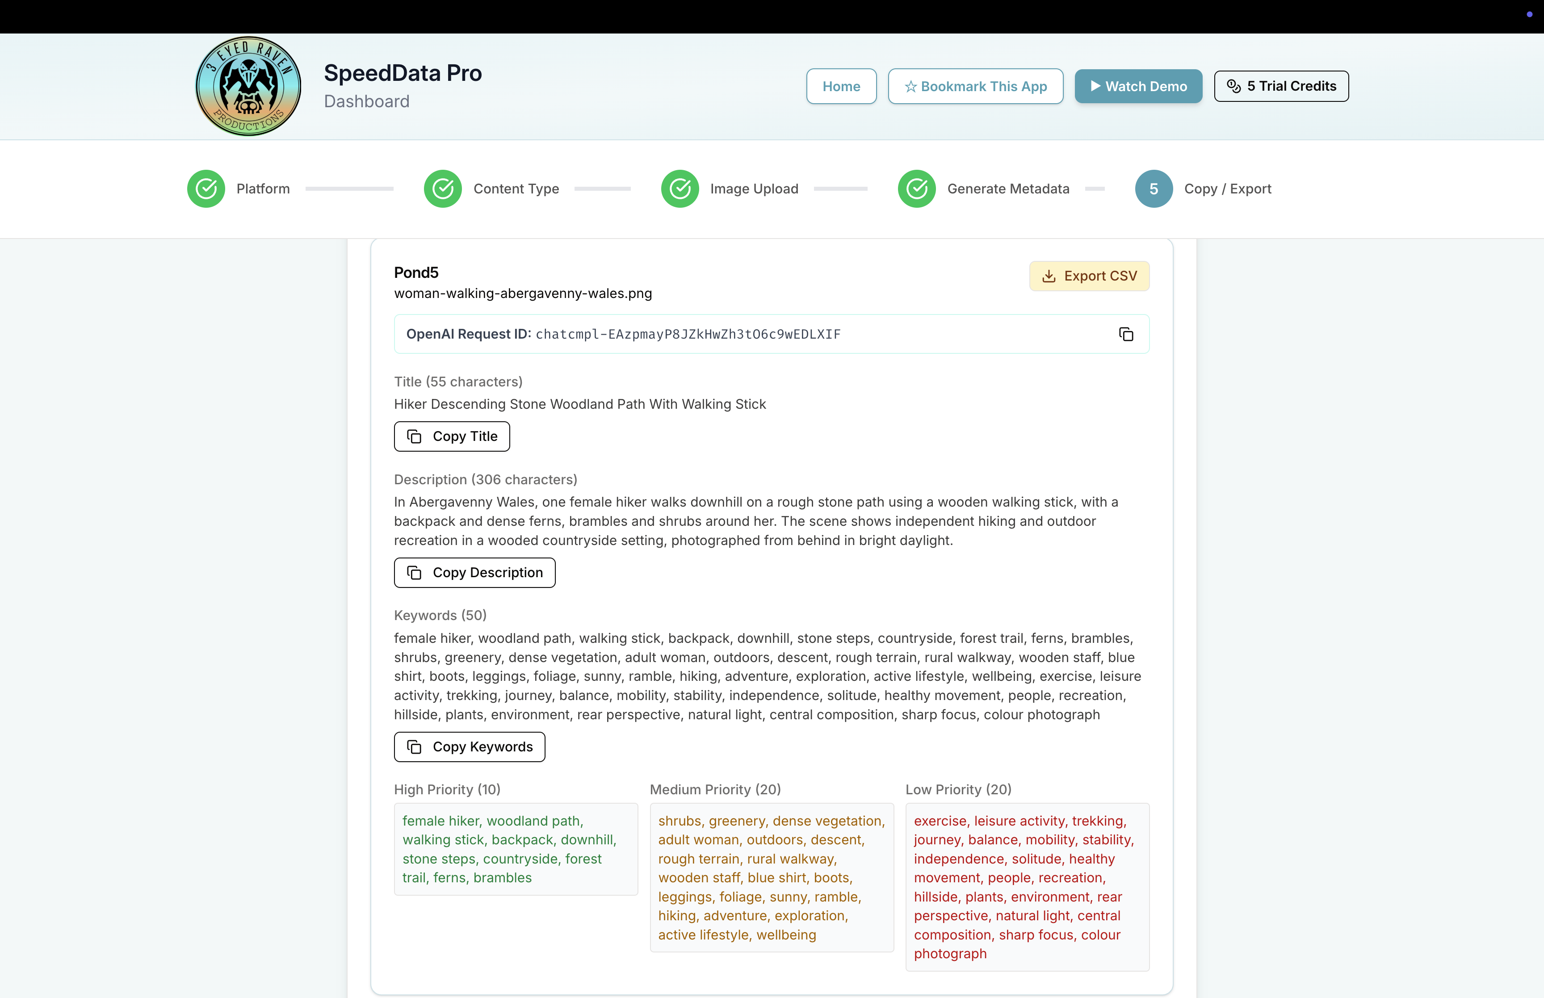Copy the generated description
Viewport: 1544px width, 998px height.
click(x=474, y=573)
